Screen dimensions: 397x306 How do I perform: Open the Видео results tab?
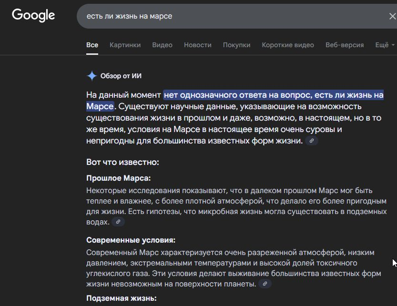(x=162, y=44)
